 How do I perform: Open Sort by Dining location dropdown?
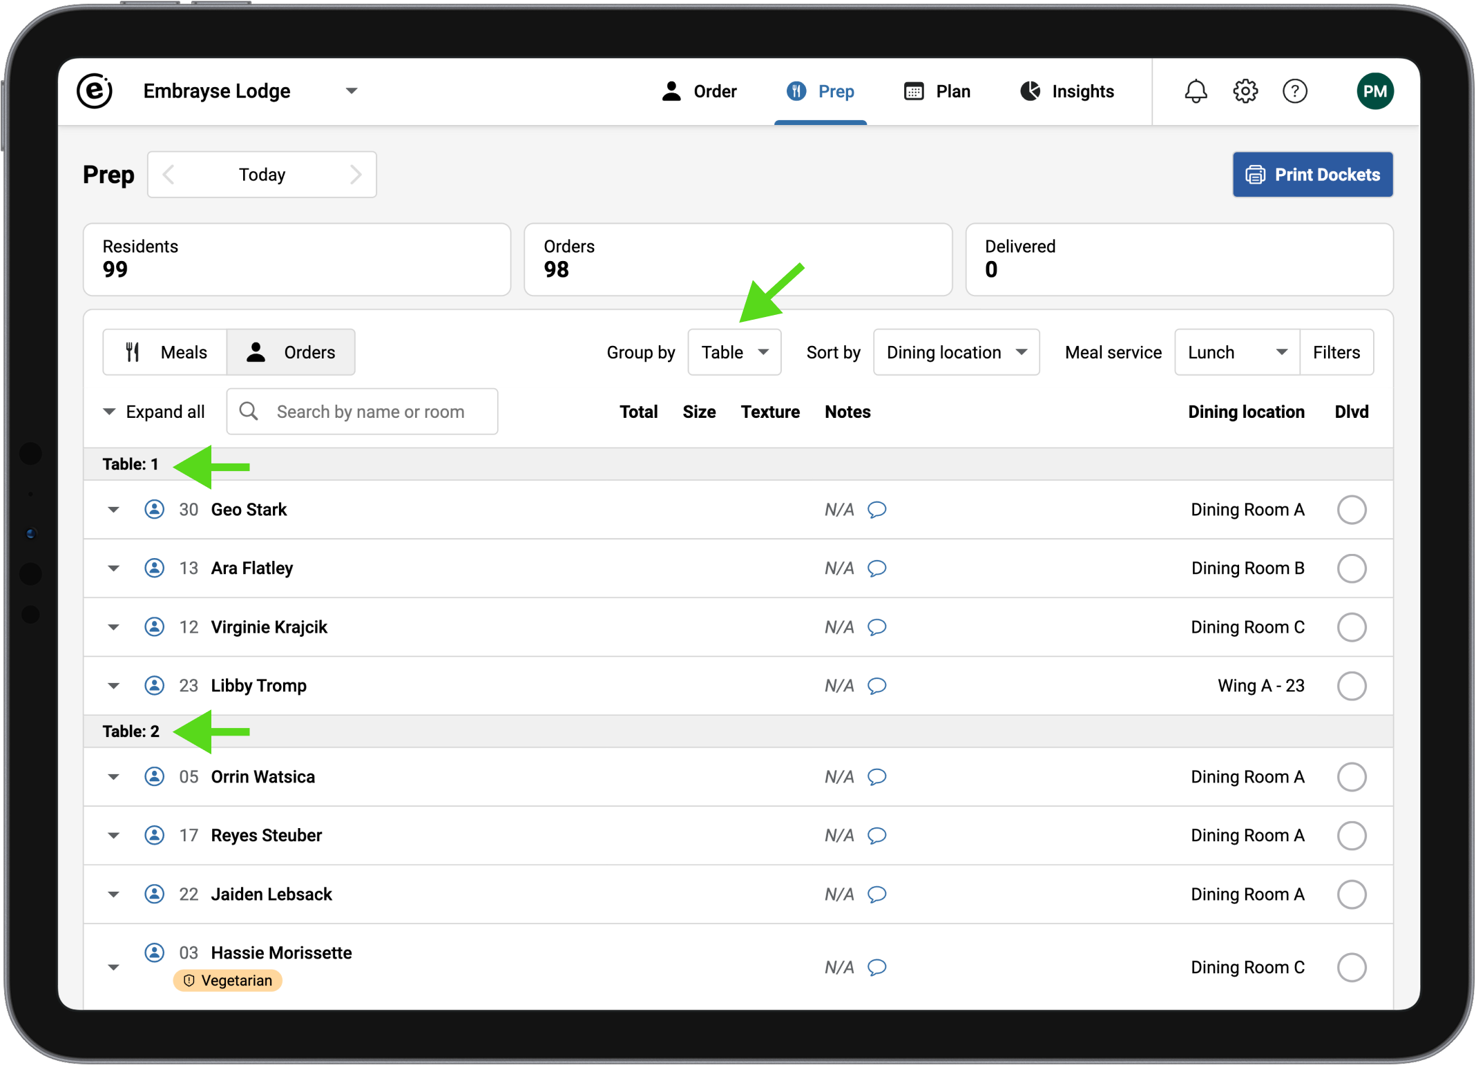956,352
